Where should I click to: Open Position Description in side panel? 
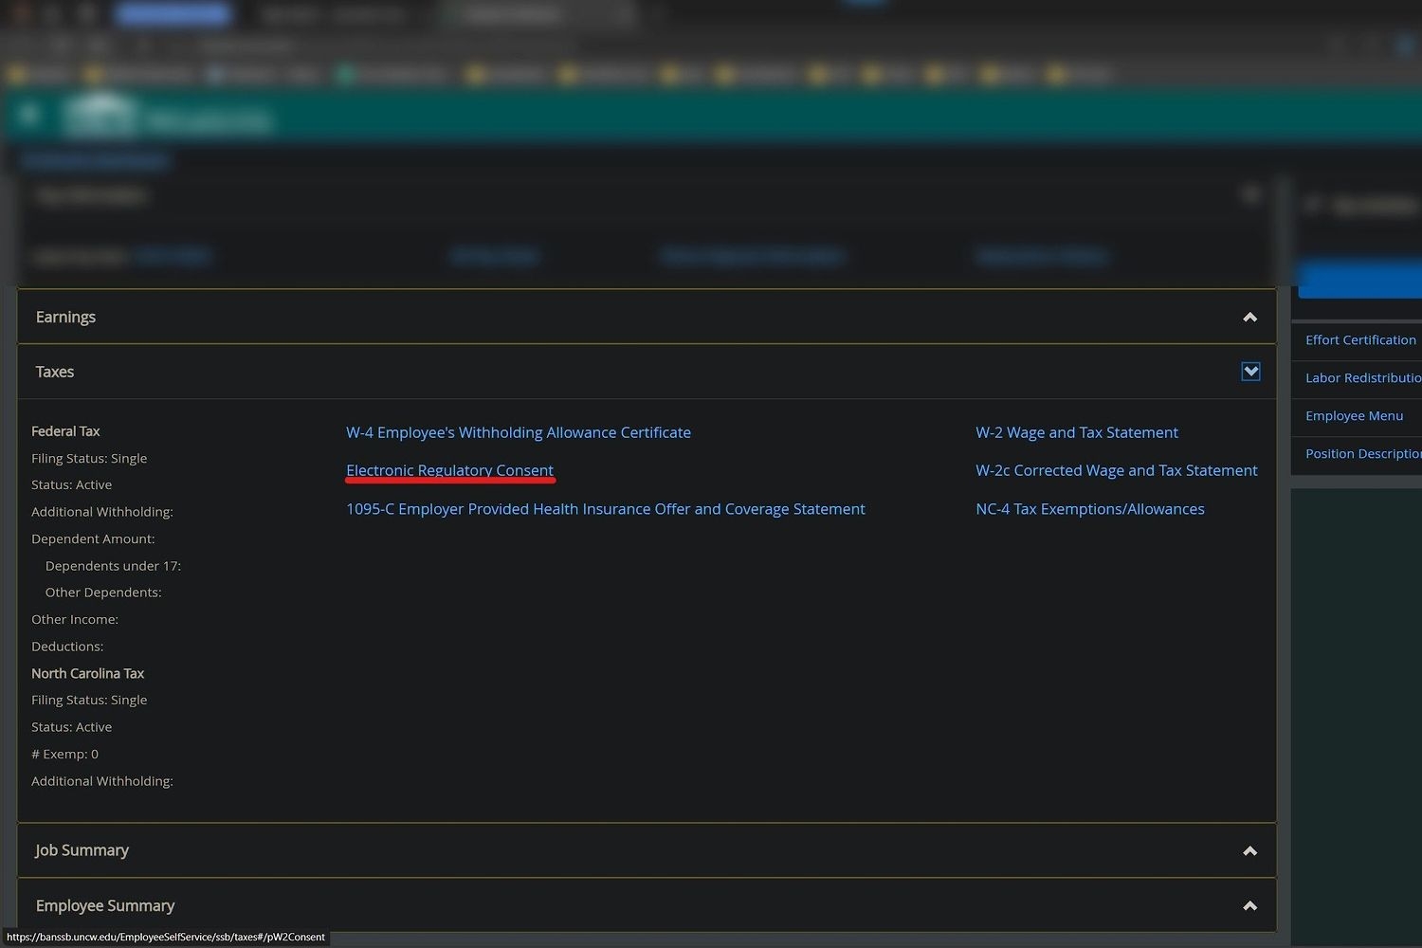click(1361, 454)
